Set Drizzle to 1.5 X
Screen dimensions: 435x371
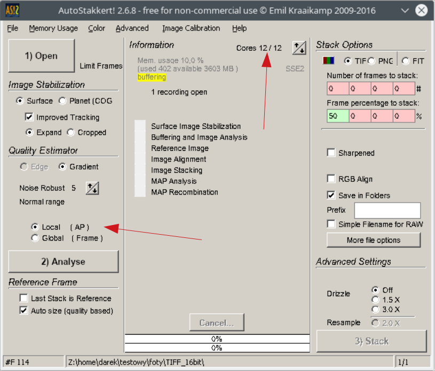pyautogui.click(x=385, y=300)
